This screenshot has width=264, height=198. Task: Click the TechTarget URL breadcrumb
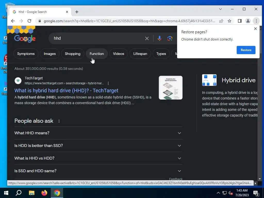pos(64,83)
